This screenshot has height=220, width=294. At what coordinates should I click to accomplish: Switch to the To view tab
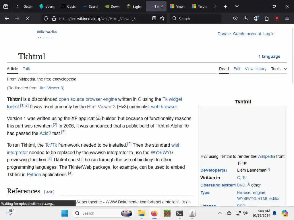[x=199, y=7]
